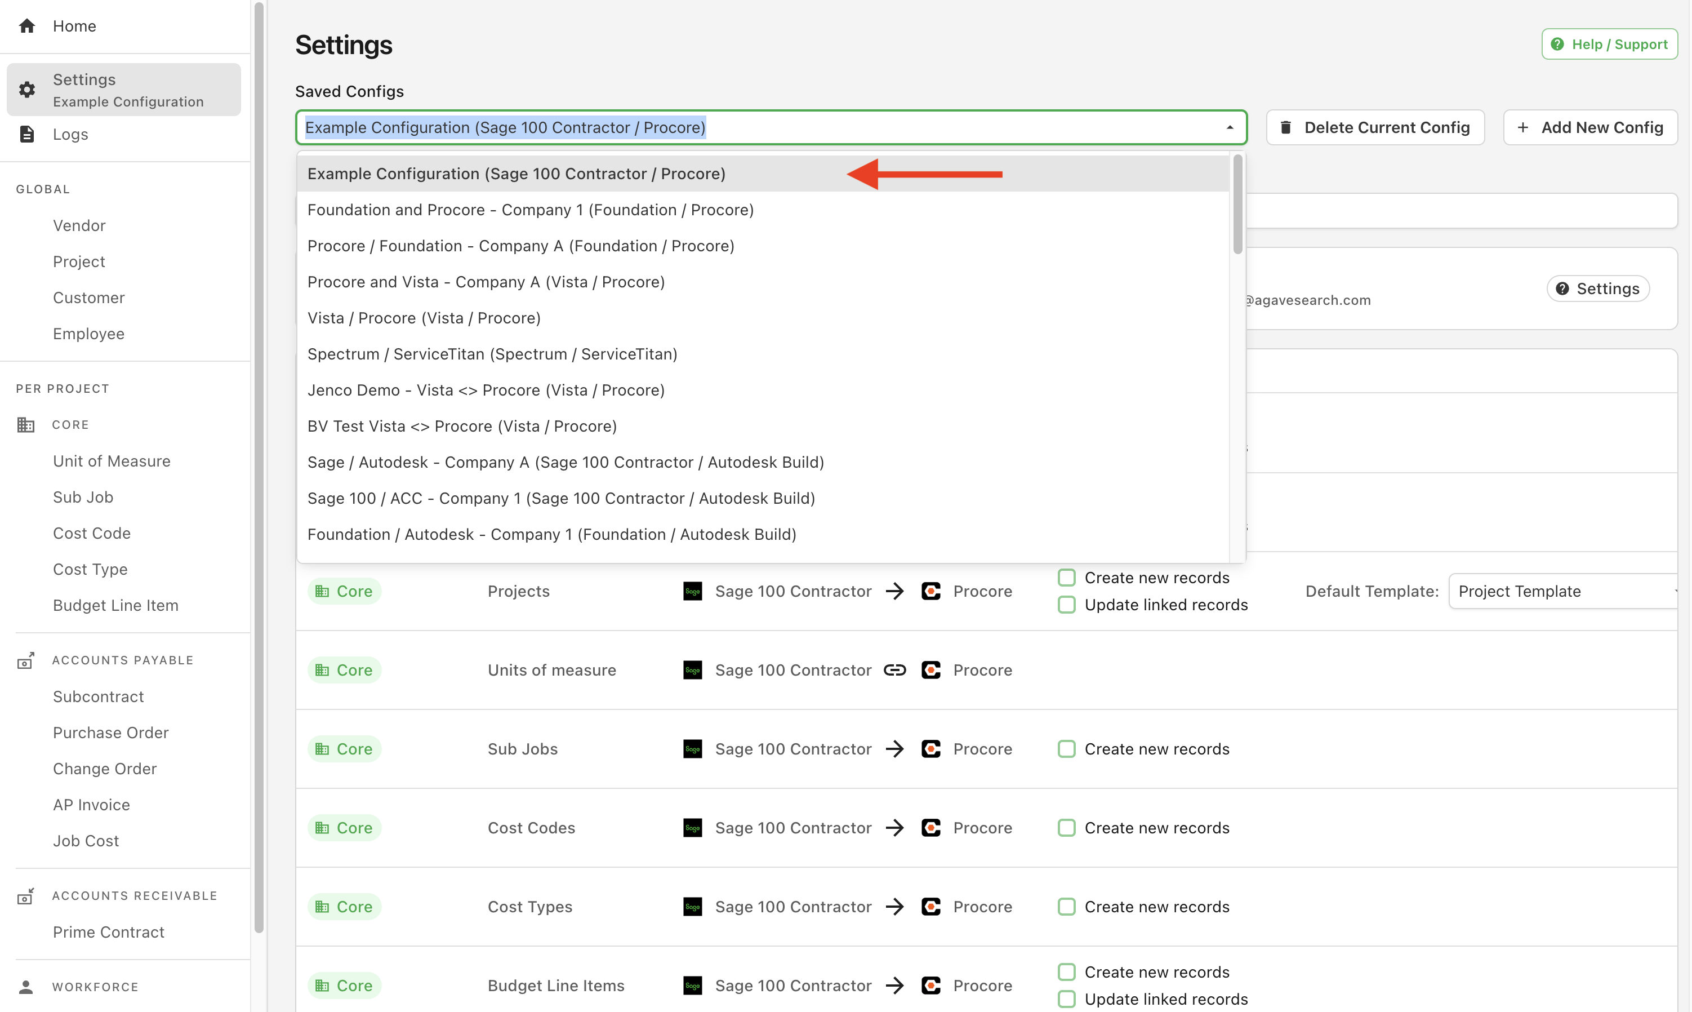Open Prime Contract under Accounts Receivable

[109, 932]
